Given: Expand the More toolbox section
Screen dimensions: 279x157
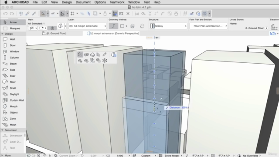Looking at the screenshot, I should (x=2, y=155).
